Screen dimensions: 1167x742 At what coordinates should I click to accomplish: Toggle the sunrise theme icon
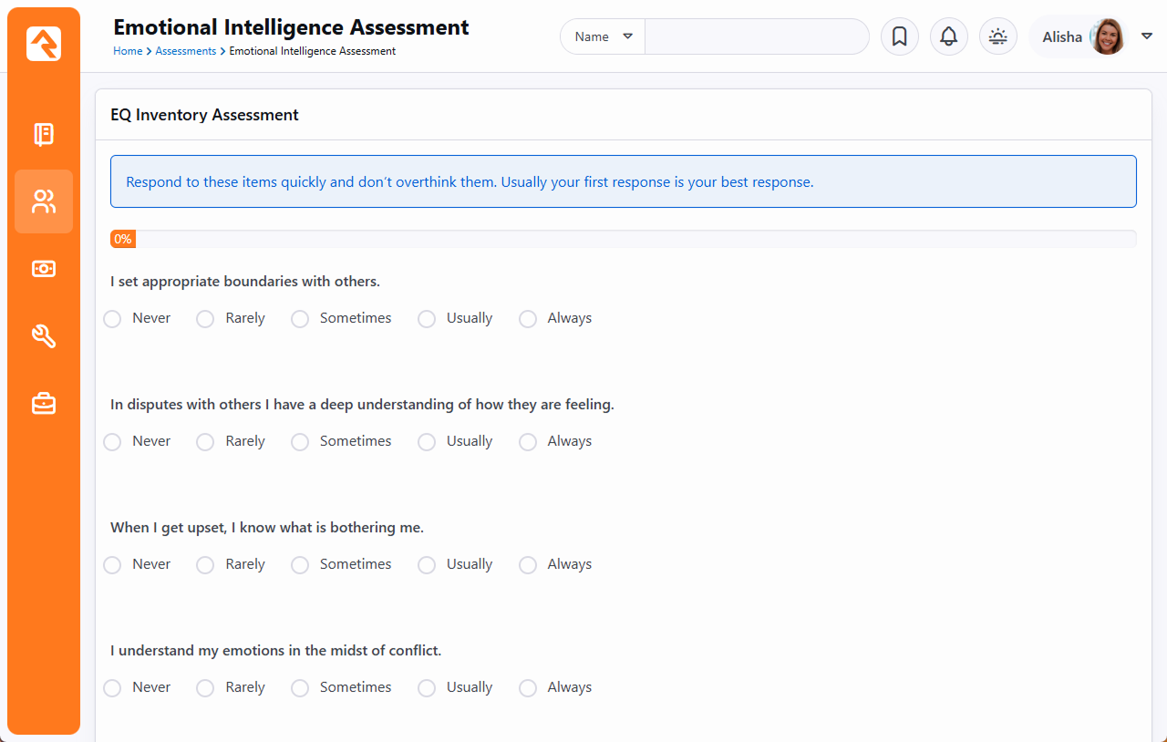click(x=997, y=36)
